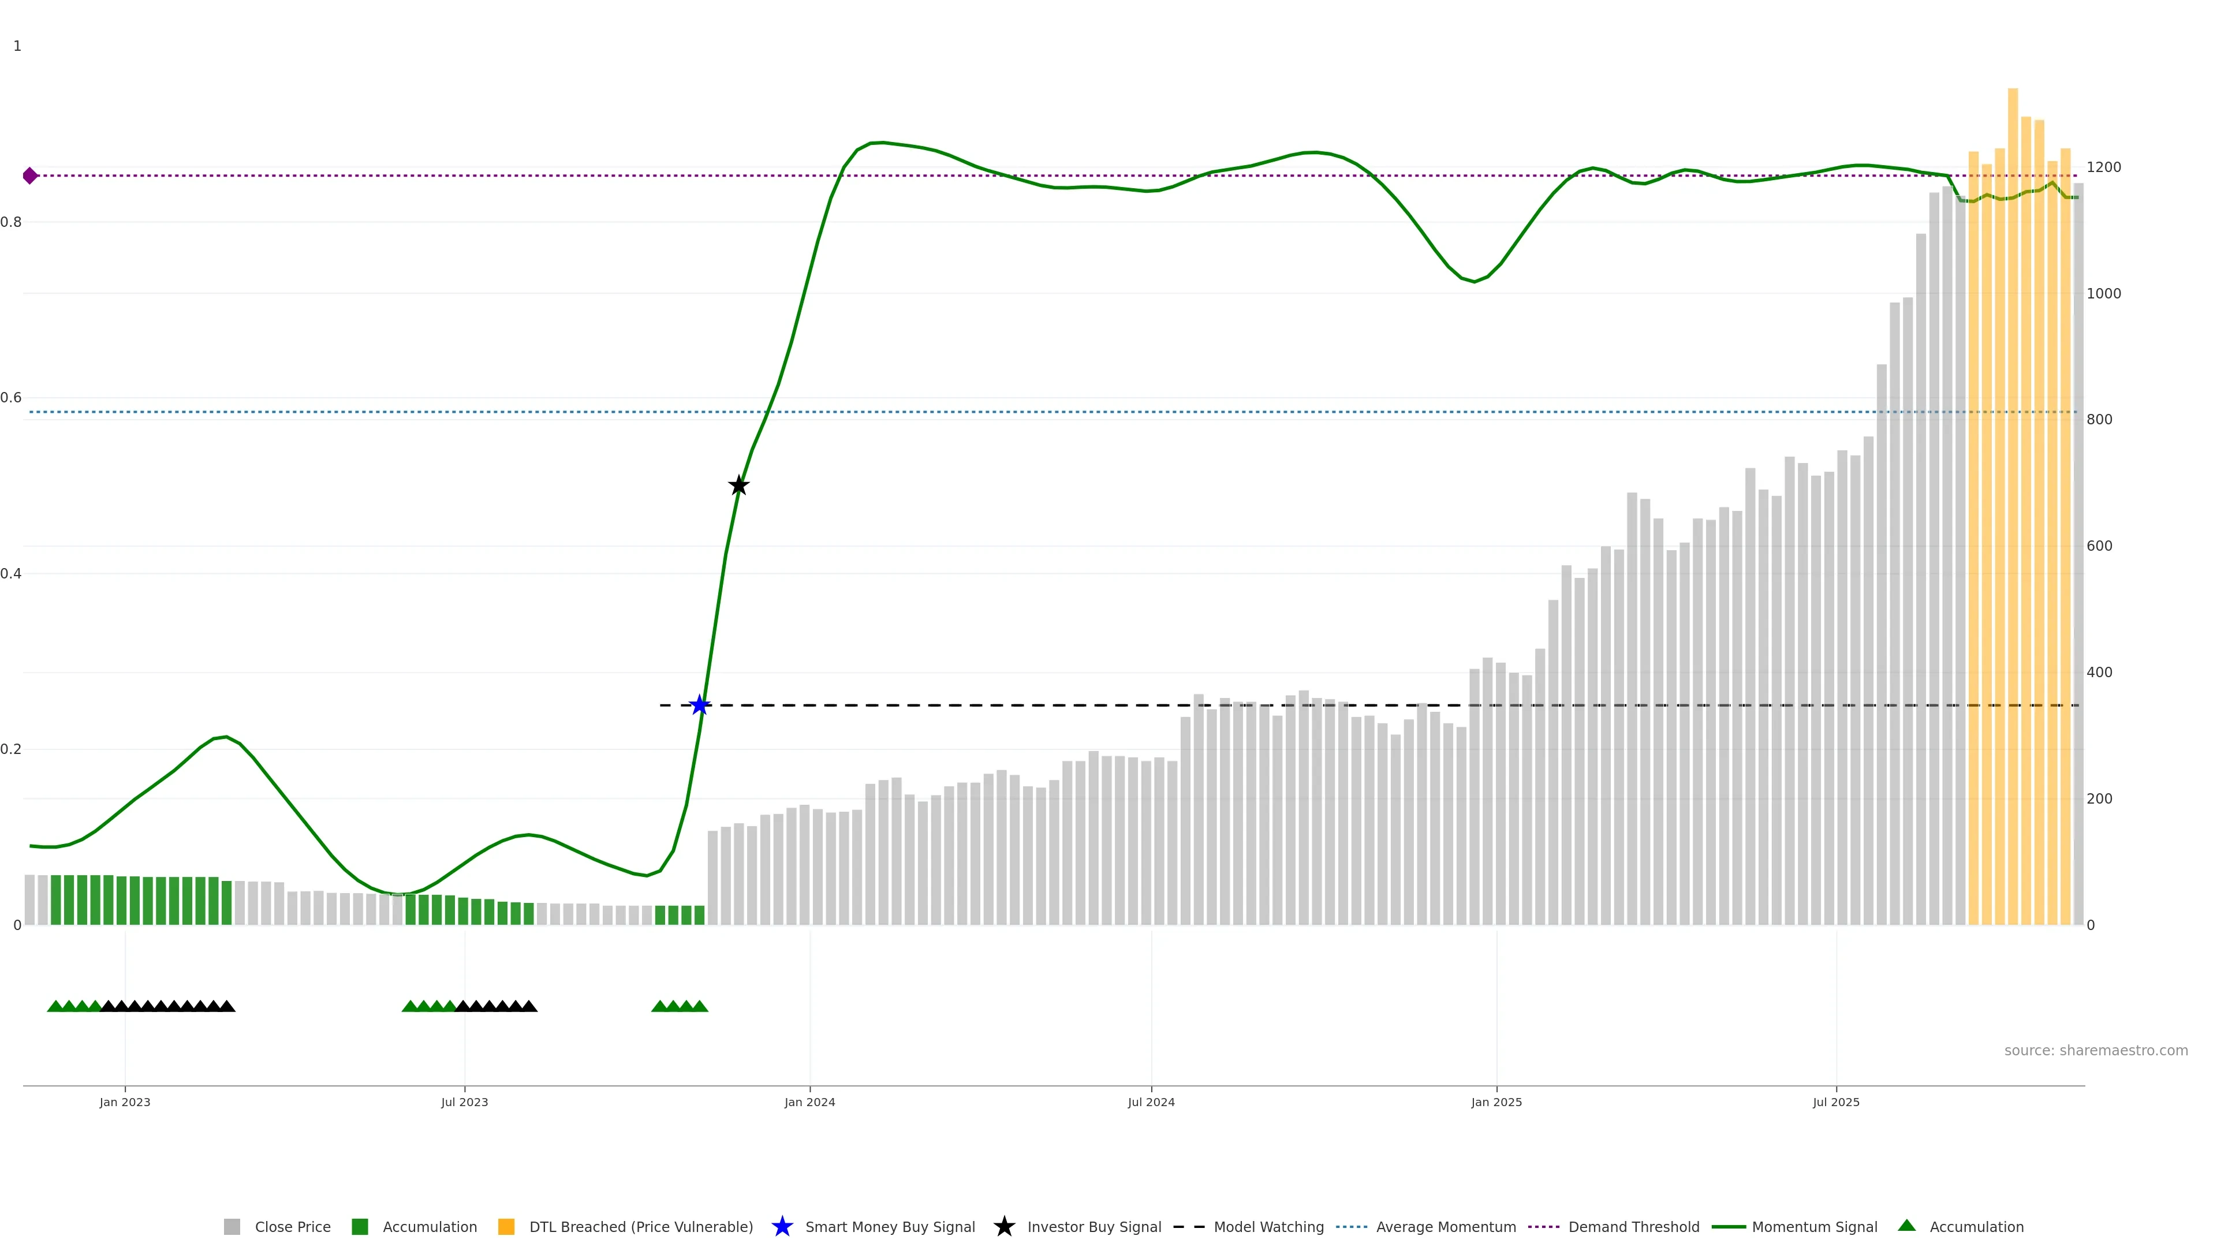Toggle the Demand Threshold legend entry
2217x1247 pixels.
point(1633,1227)
